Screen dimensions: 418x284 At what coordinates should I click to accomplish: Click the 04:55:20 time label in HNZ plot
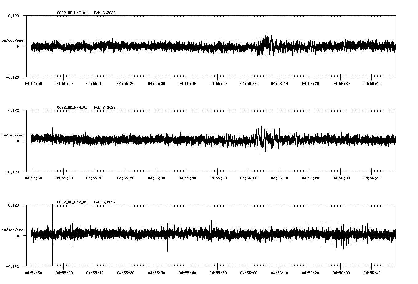(126, 273)
